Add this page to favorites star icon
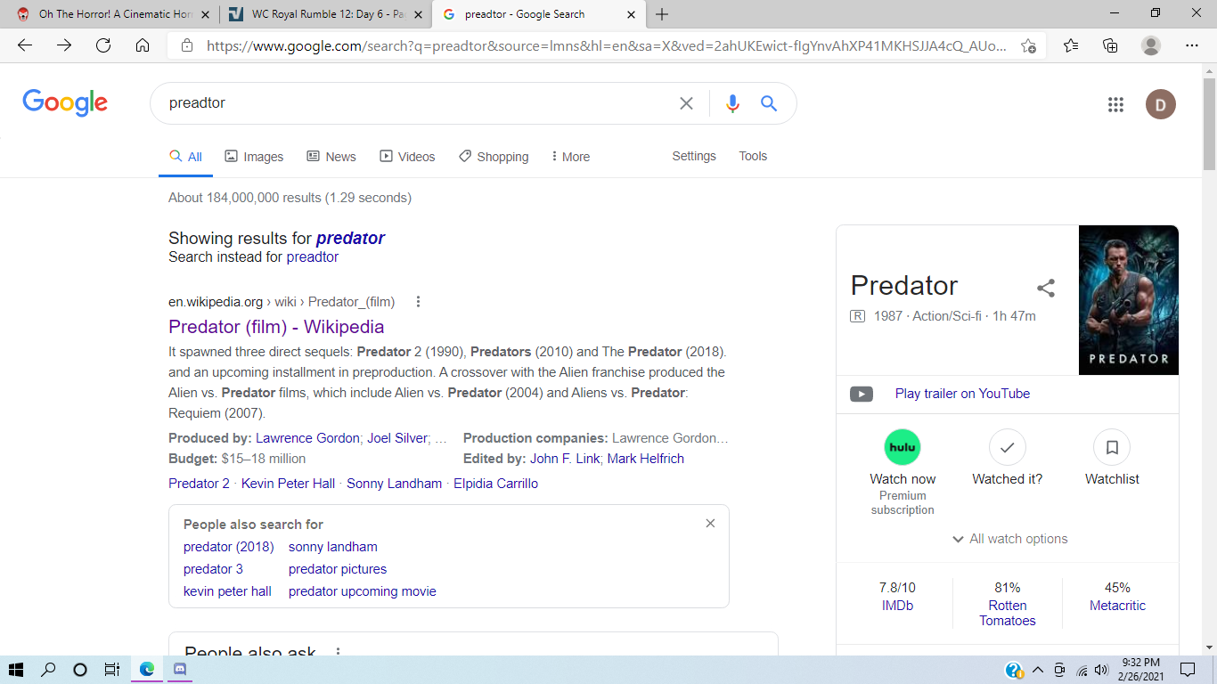Image resolution: width=1217 pixels, height=684 pixels. [x=1028, y=45]
